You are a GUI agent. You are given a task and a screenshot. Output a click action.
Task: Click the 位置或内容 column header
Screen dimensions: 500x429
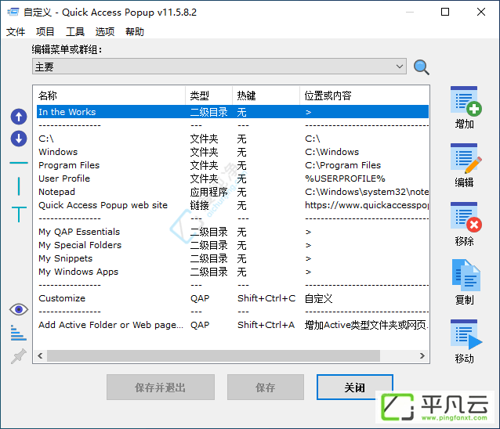pos(364,96)
